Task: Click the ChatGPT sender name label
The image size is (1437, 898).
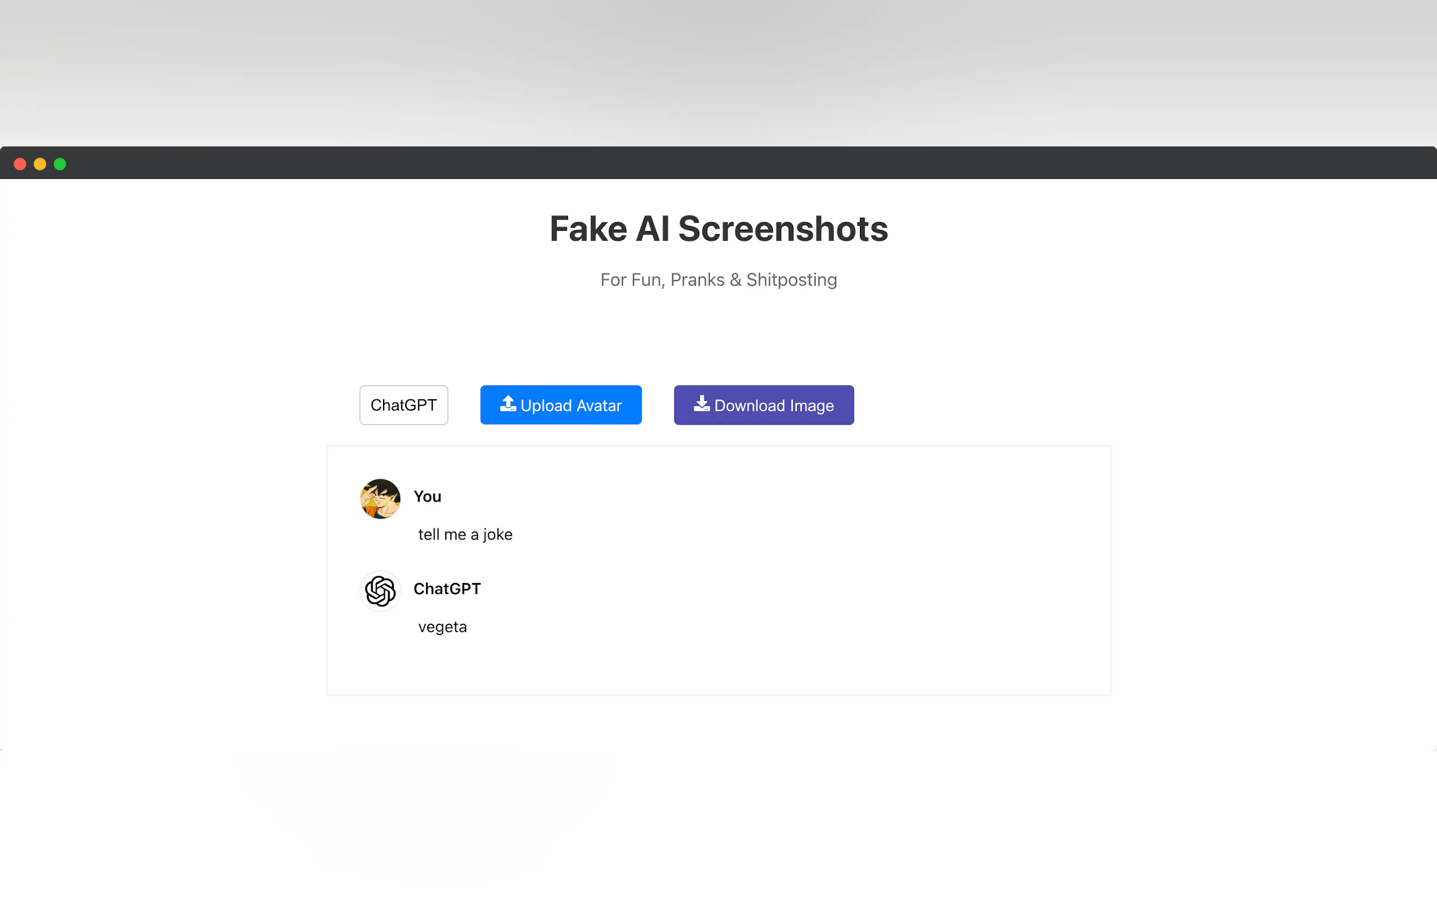Action: pos(448,589)
